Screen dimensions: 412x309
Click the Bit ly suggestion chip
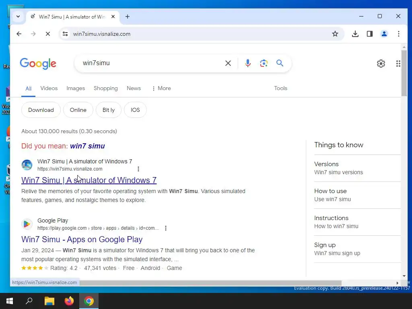pyautogui.click(x=109, y=110)
